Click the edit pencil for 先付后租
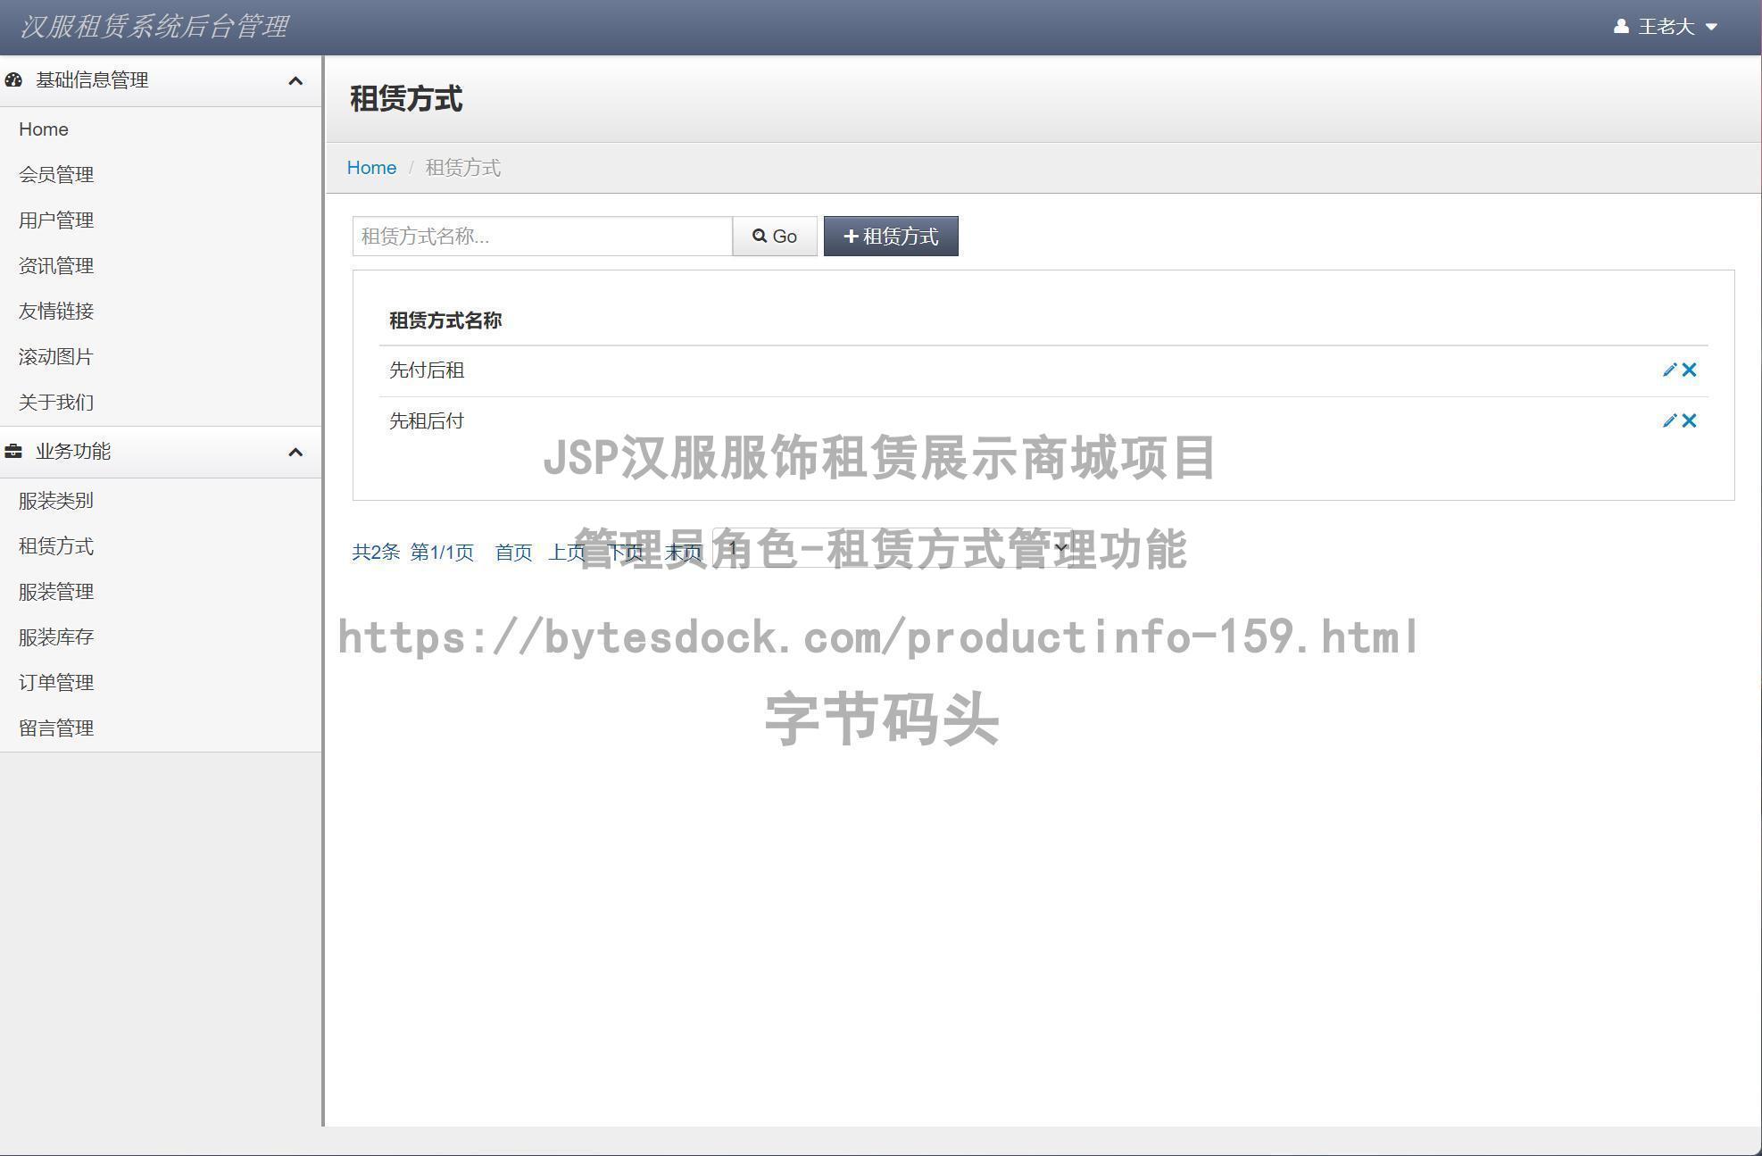The image size is (1762, 1156). point(1669,370)
